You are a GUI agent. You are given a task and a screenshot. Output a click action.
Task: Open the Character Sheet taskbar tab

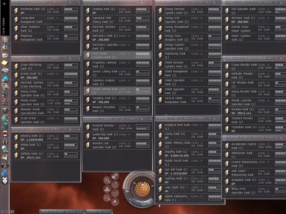(99, 212)
